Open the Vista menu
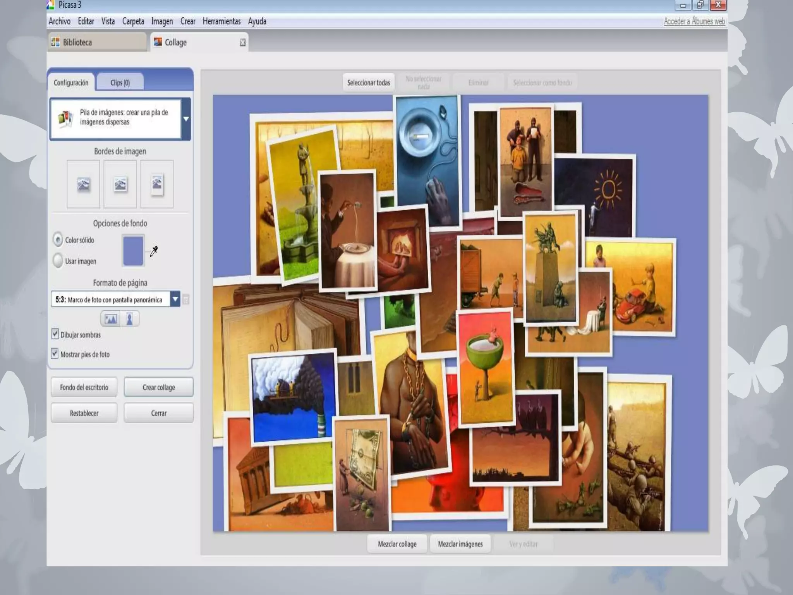 click(x=108, y=21)
